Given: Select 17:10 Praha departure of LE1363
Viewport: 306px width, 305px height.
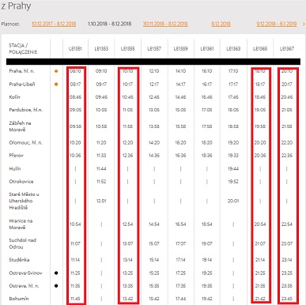Looking at the screenshot, I should click(233, 71).
